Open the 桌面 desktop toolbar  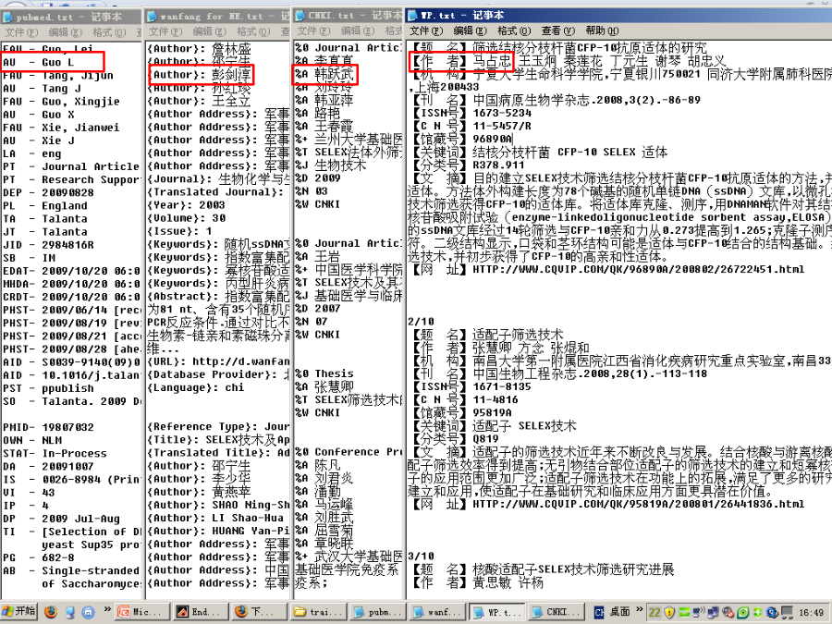619,612
